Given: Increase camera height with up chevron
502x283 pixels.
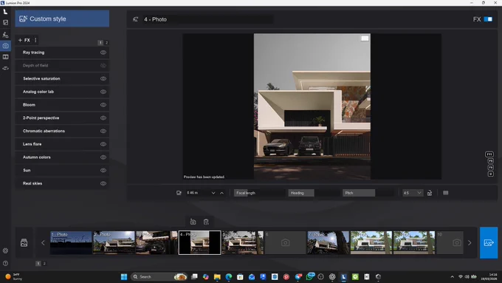Looking at the screenshot, I should [x=222, y=194].
